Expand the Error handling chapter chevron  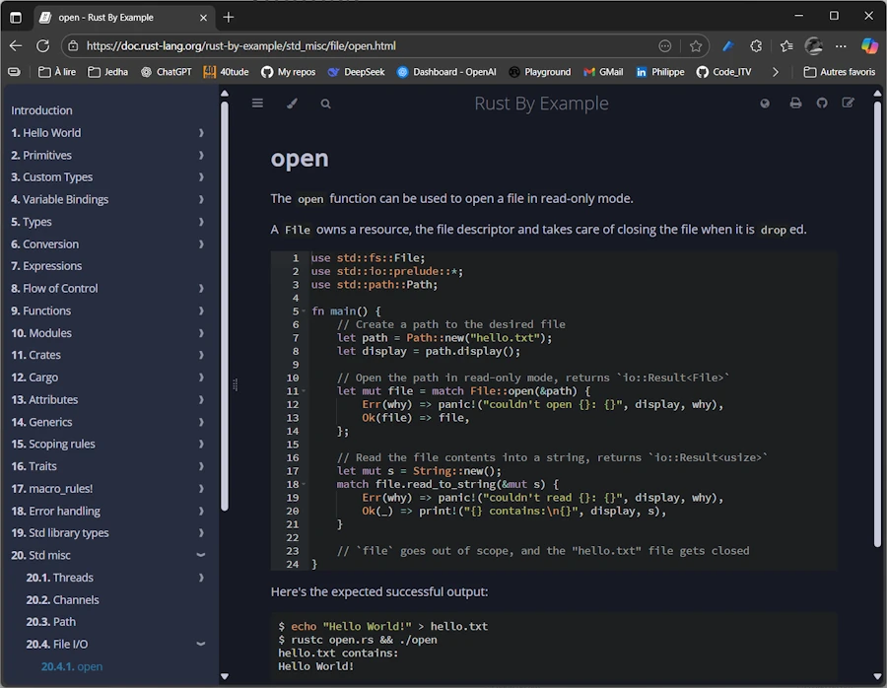201,511
